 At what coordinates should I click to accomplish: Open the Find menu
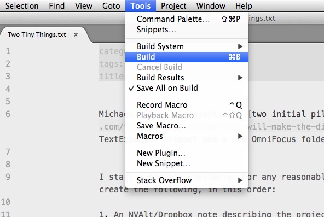56,6
